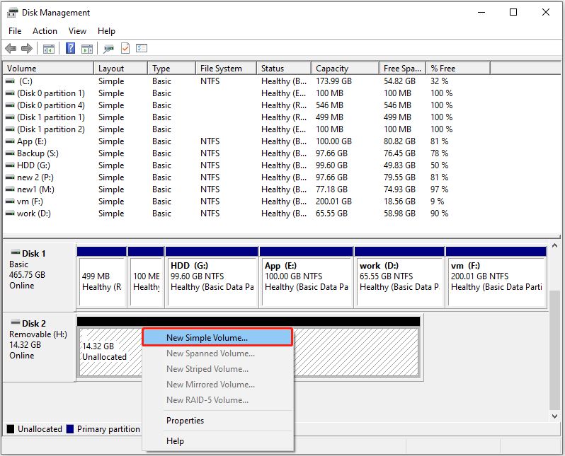Click the disk pane scroll down arrow
This screenshot has width=565, height=456.
(x=555, y=416)
